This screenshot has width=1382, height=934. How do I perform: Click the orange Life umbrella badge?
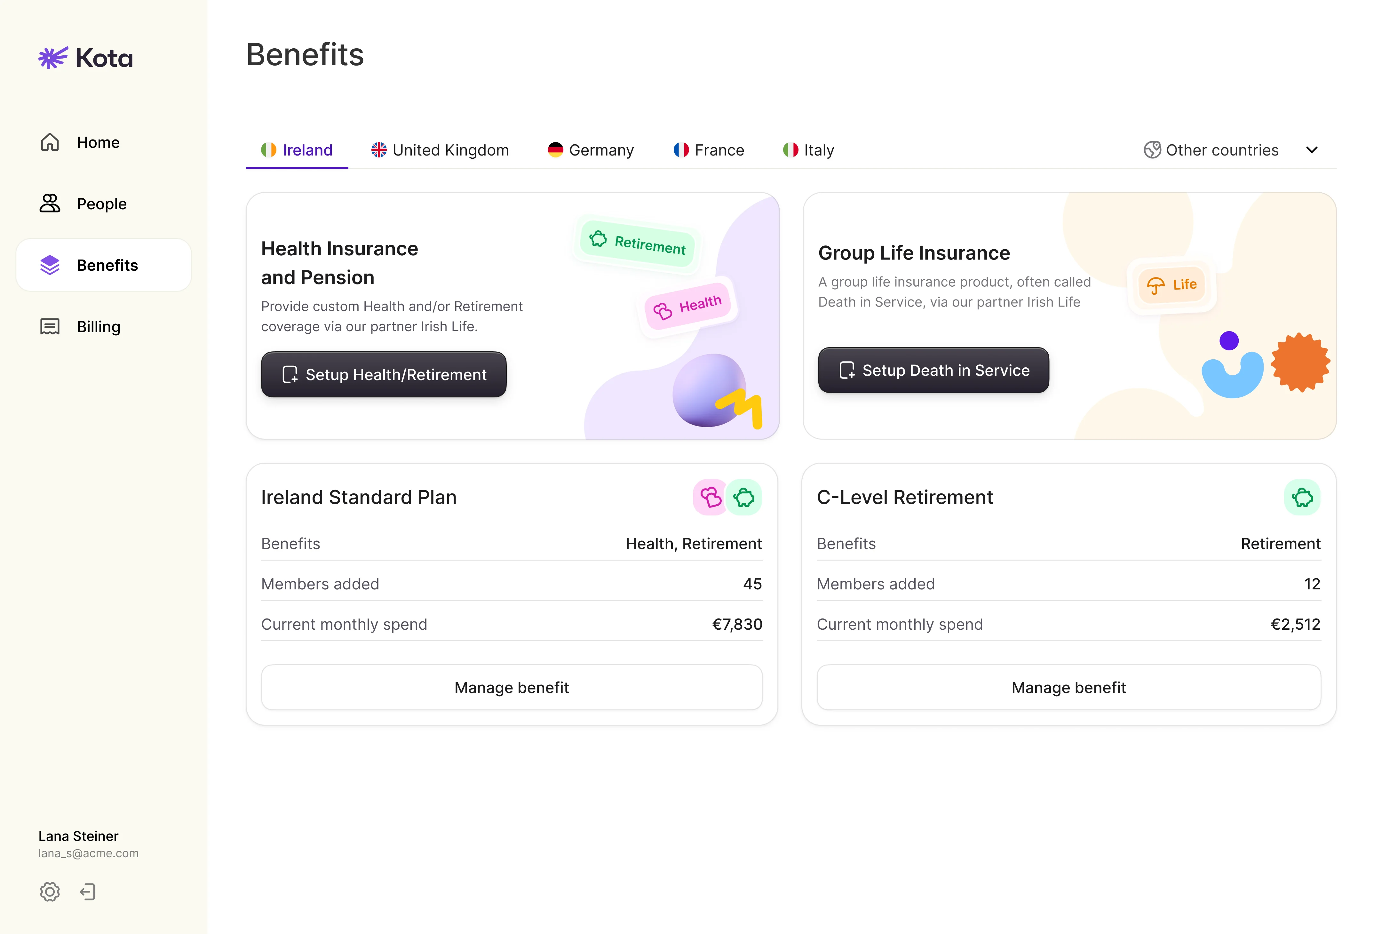point(1172,285)
